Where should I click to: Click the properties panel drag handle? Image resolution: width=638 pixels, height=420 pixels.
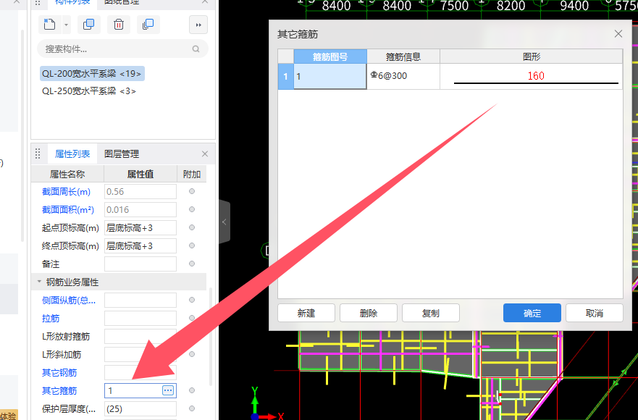pos(38,154)
